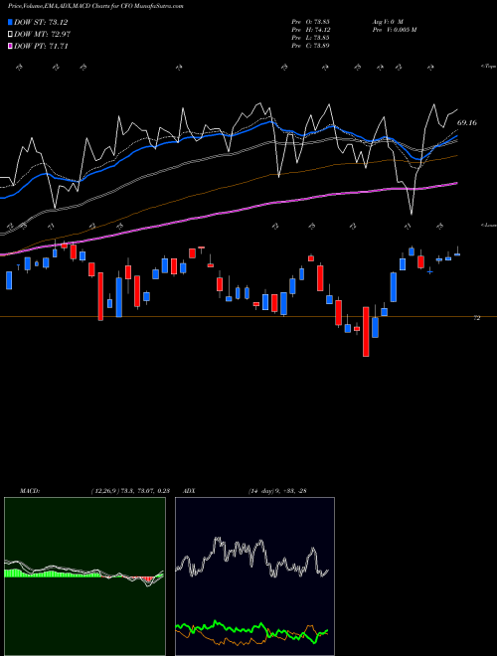Click the 'Pre O: 73.83' value
This screenshot has width=497, height=656.
(x=310, y=22)
